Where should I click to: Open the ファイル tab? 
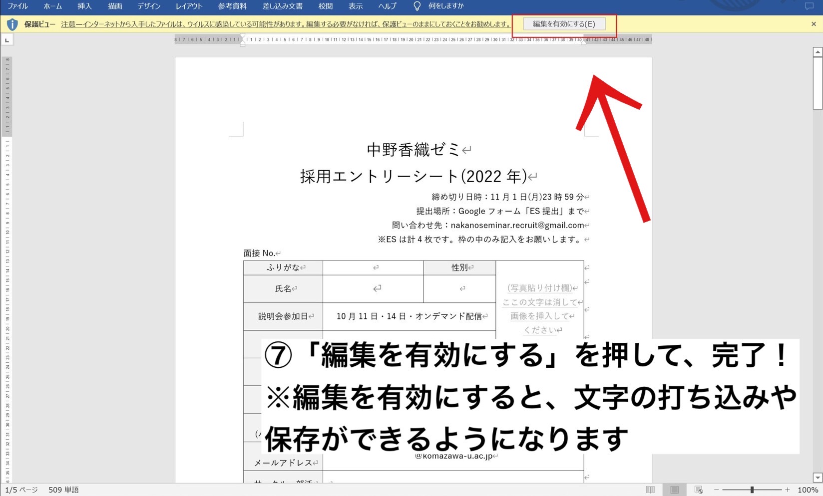click(x=18, y=6)
